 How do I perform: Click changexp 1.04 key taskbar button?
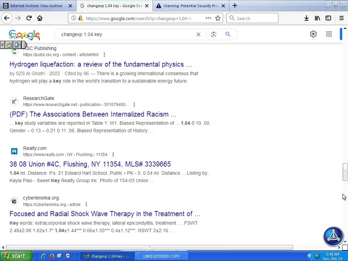(x=107, y=256)
